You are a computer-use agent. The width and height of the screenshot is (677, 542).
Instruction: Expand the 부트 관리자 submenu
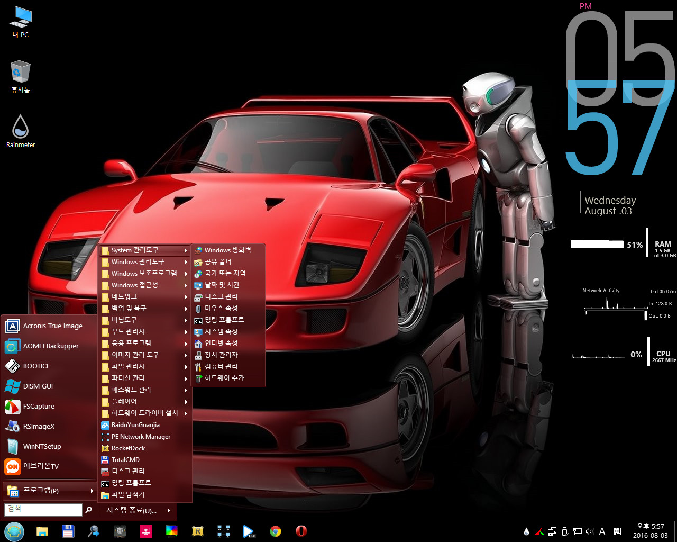tap(145, 332)
